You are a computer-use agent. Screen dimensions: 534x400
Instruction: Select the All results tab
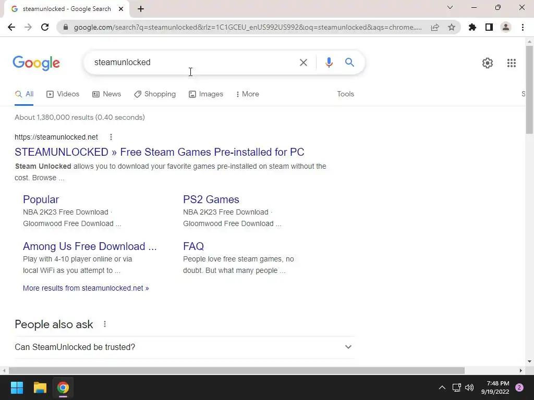point(24,94)
